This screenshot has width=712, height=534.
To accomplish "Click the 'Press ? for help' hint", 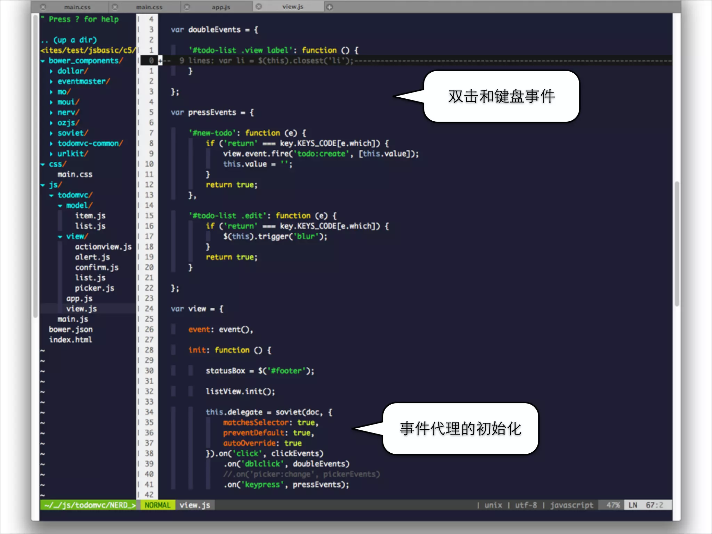I will [x=83, y=19].
